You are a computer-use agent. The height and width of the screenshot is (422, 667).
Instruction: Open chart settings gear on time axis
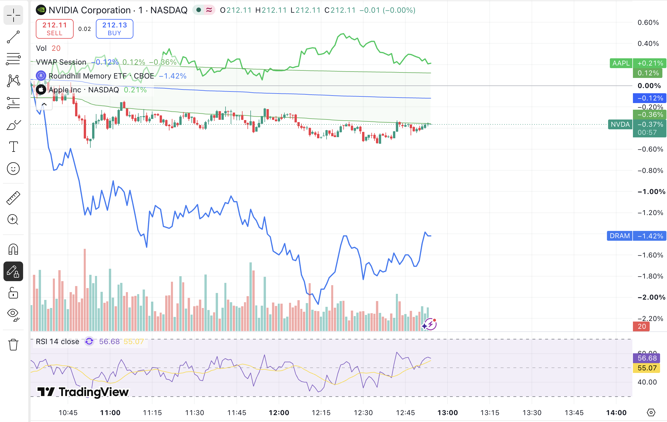651,412
